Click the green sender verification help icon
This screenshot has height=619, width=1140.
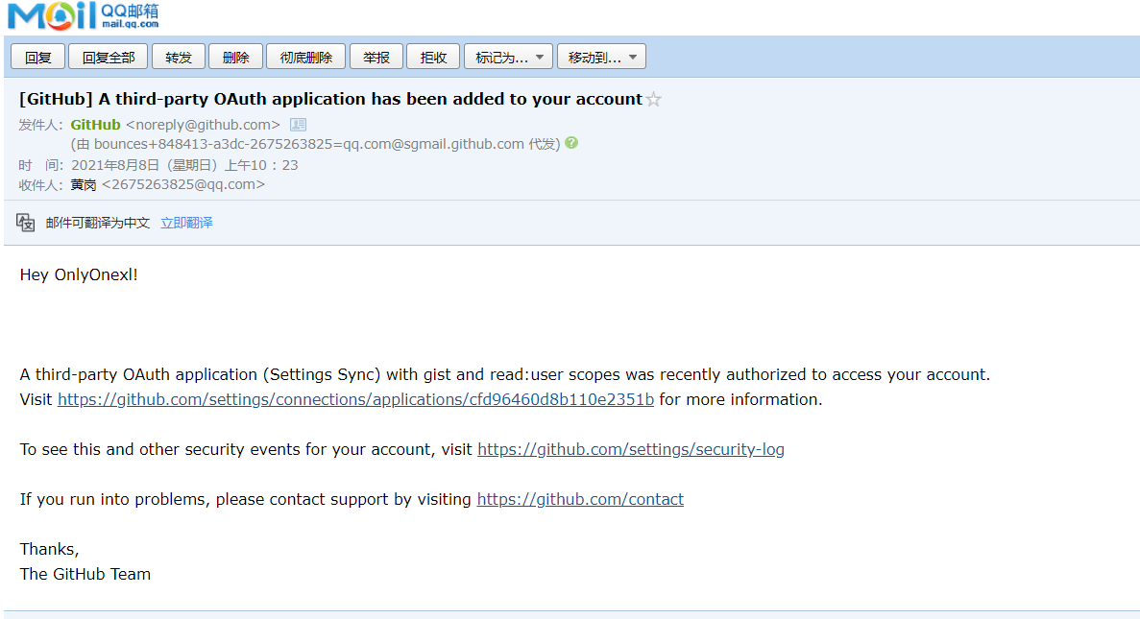(x=571, y=143)
